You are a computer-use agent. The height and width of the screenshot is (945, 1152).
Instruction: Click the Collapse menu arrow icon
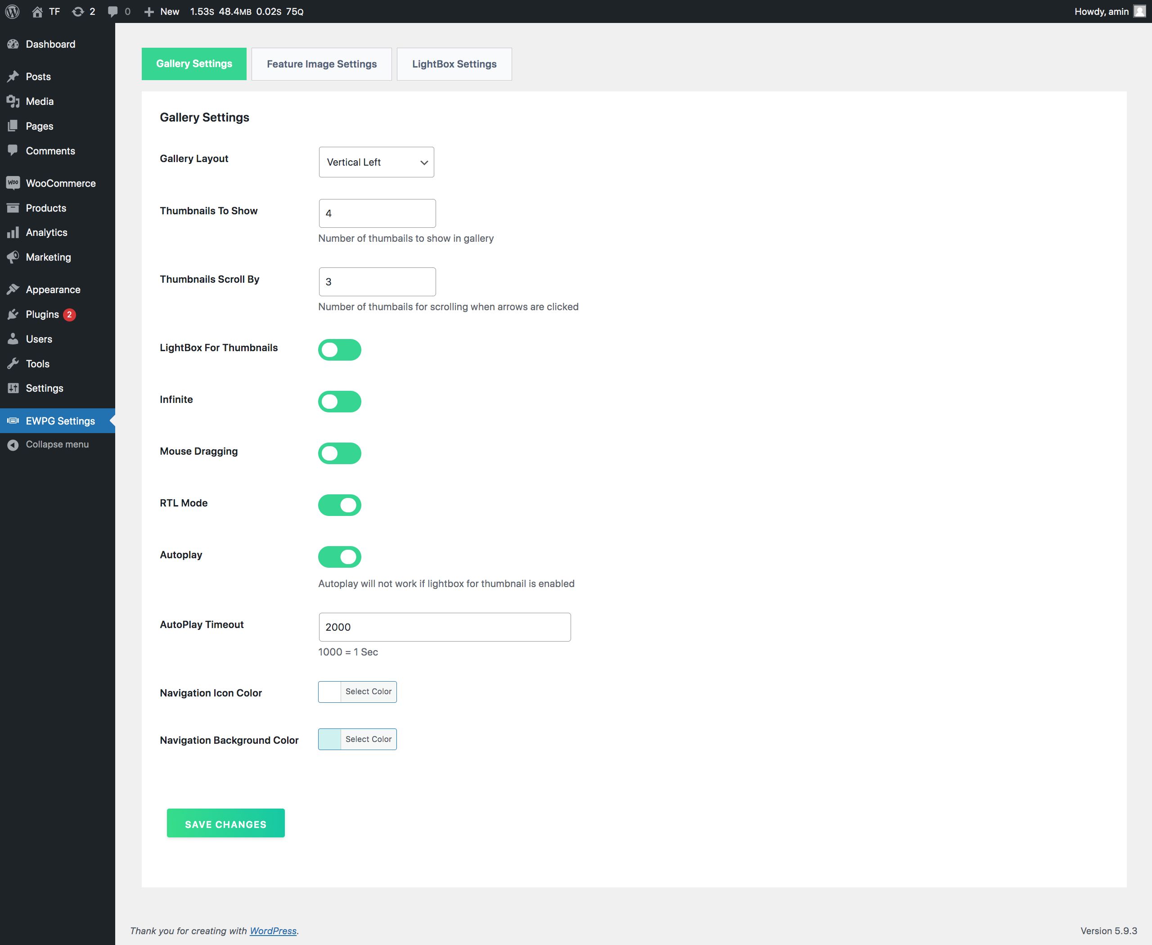pyautogui.click(x=13, y=445)
